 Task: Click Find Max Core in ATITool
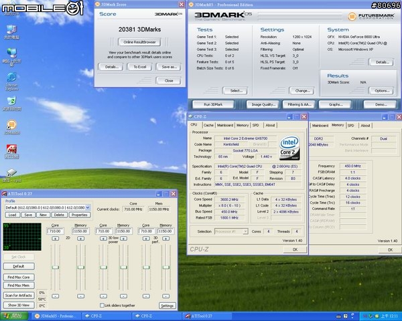(19, 278)
